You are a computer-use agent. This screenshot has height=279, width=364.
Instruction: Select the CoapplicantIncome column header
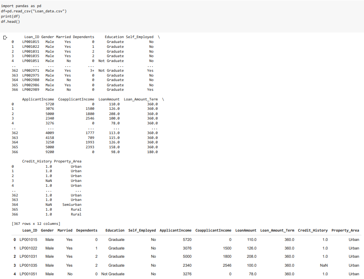(213, 230)
